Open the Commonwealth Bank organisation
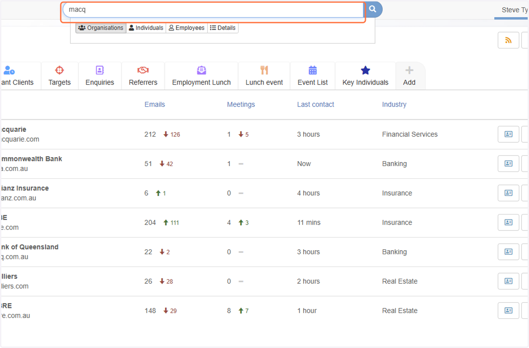Screen dimensions: 529x348 [x=31, y=159]
